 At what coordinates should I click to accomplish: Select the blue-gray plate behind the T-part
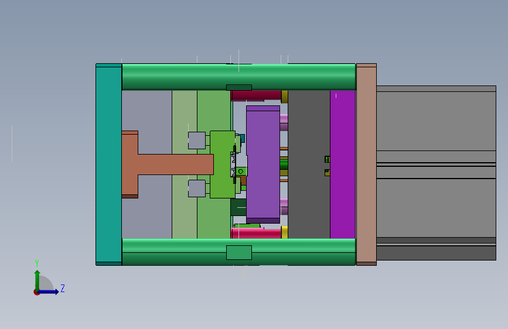146,164
